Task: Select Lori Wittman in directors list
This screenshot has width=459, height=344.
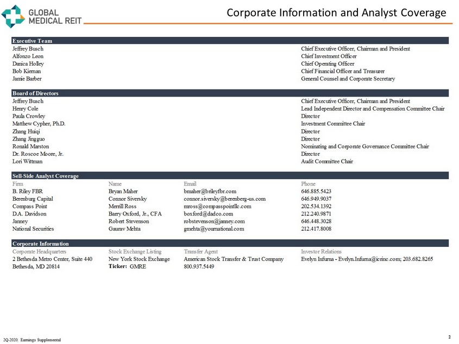Action: 27,162
